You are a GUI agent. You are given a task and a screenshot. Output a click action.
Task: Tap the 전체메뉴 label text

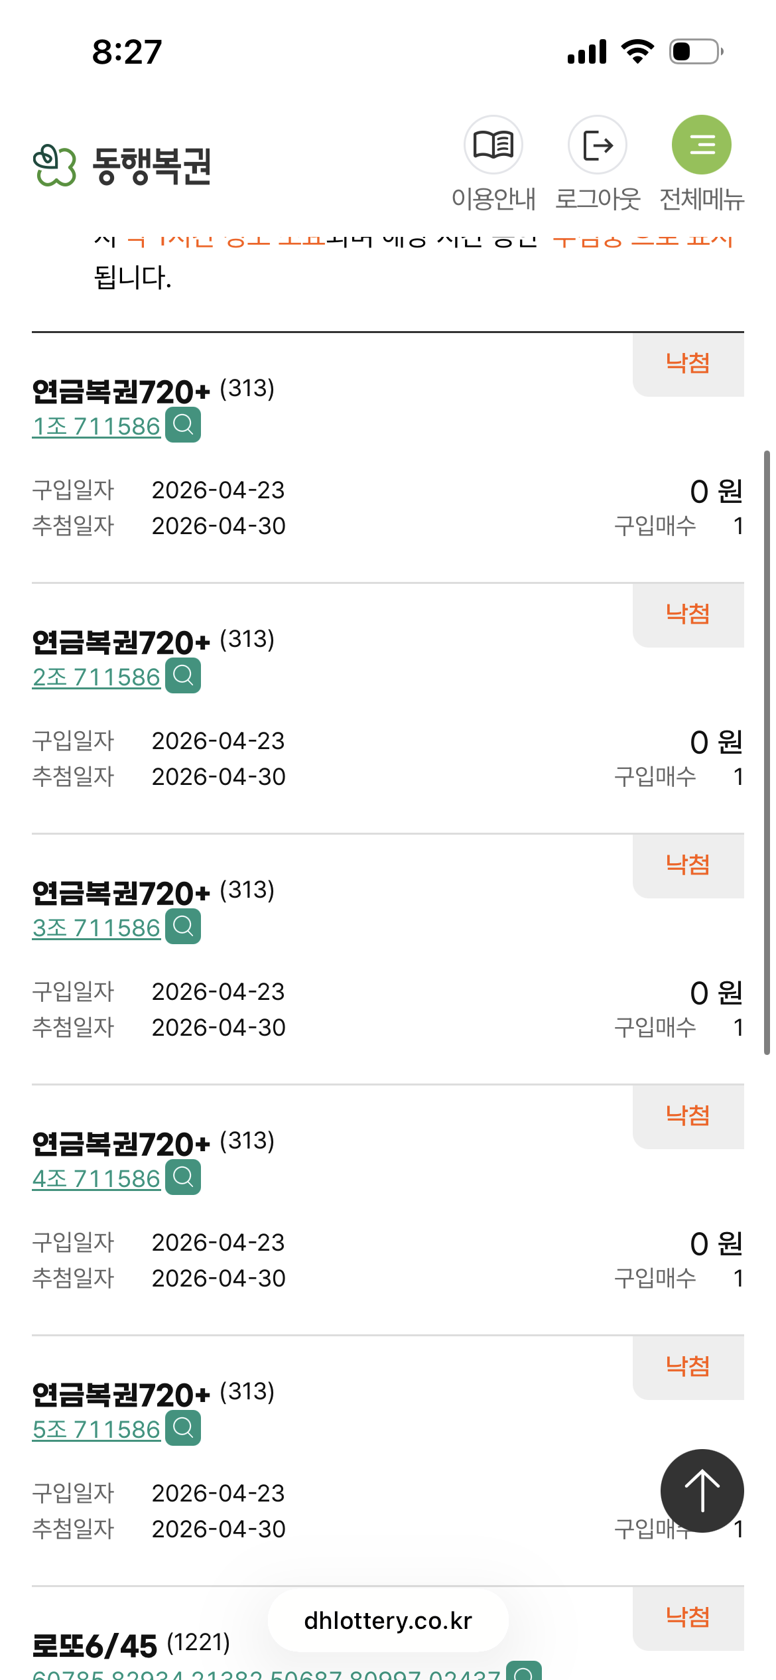[702, 199]
